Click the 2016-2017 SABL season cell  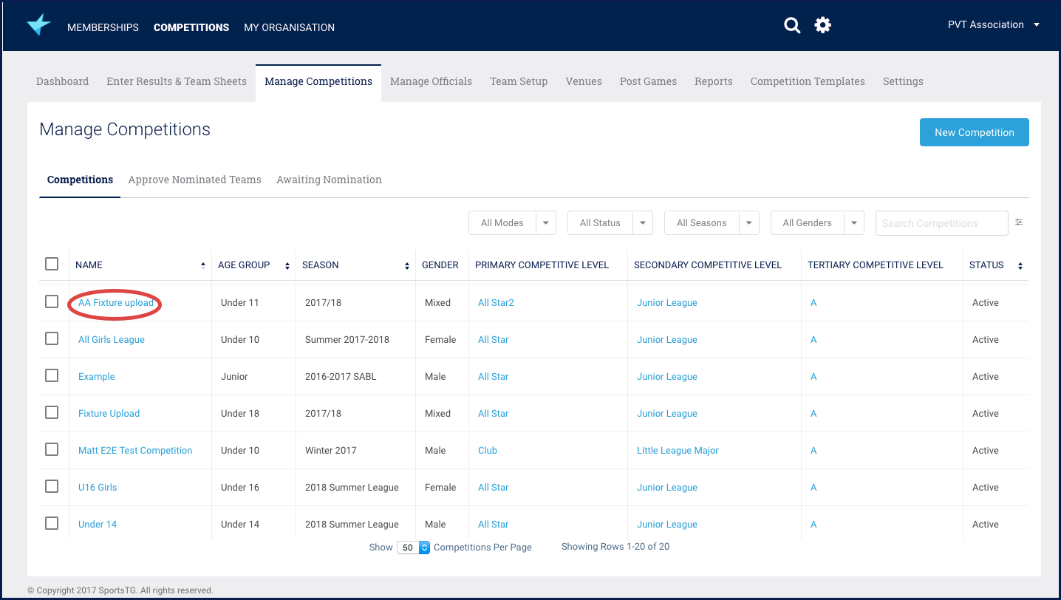341,376
